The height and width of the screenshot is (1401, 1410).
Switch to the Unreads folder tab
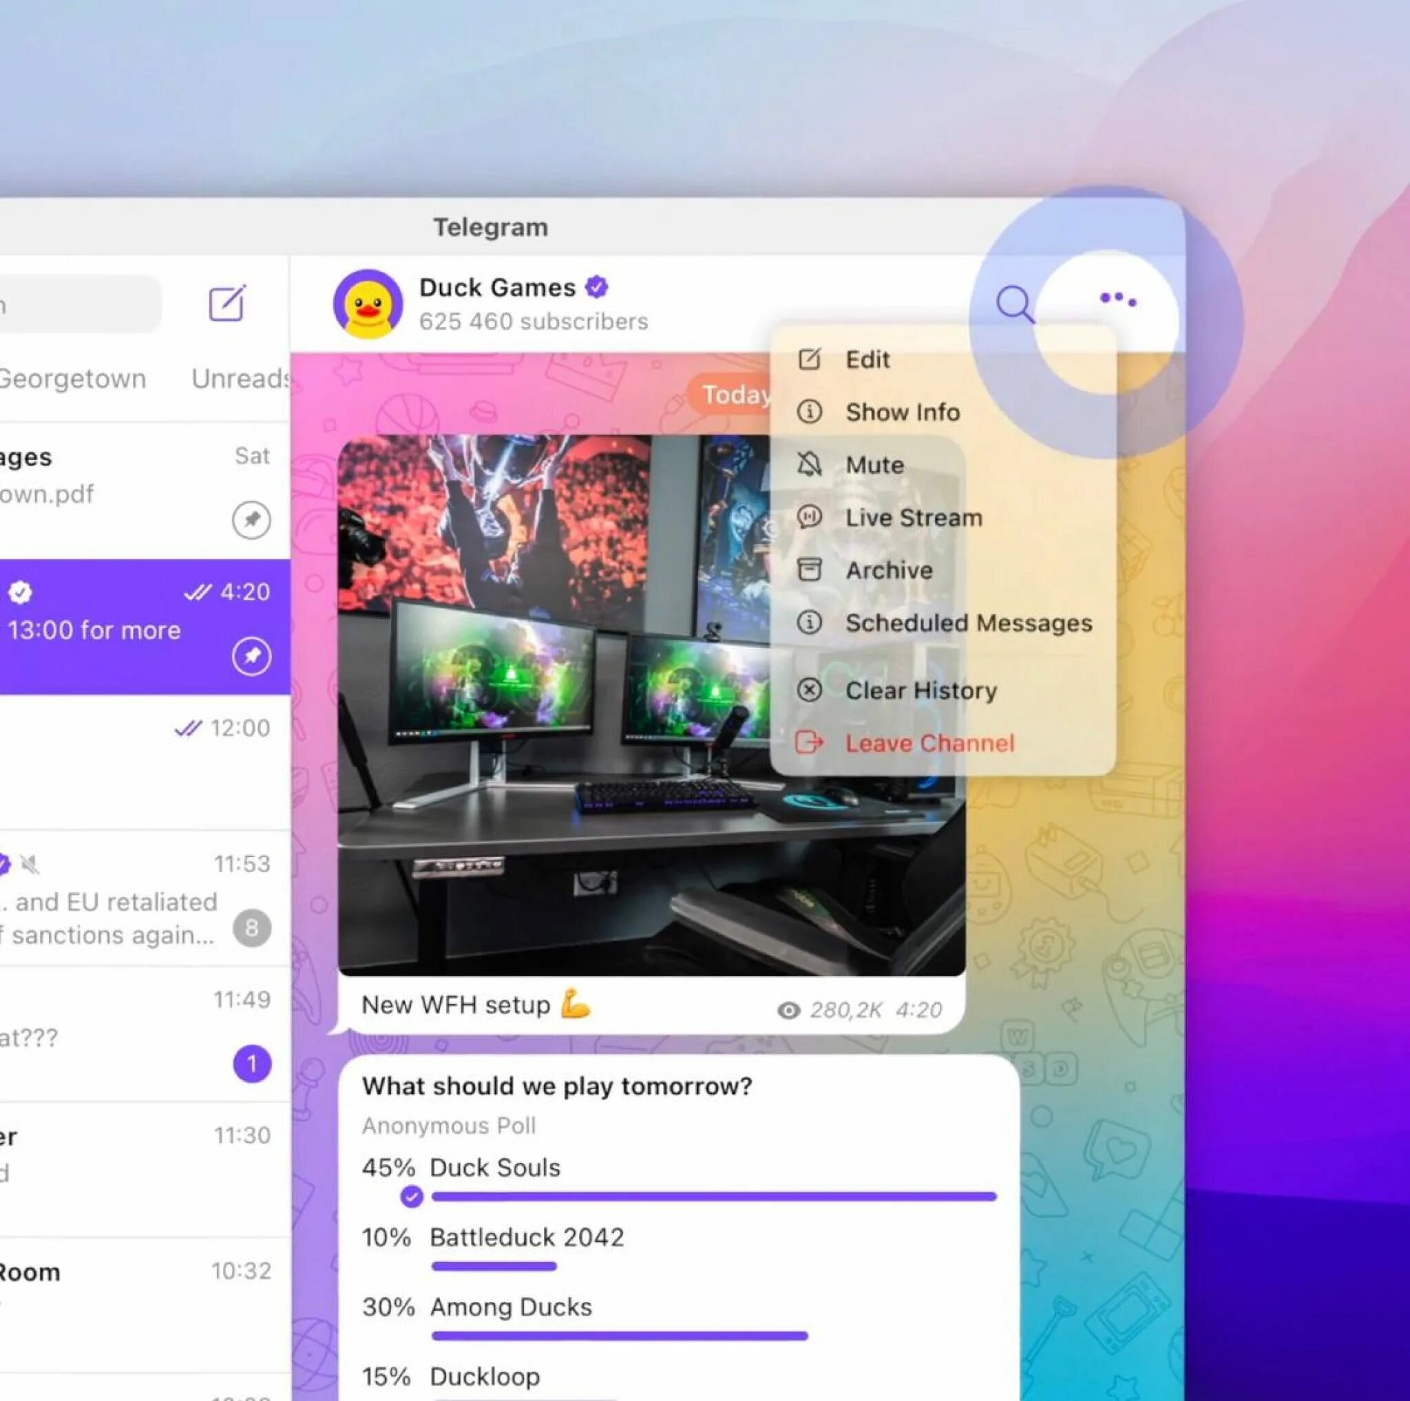(x=240, y=378)
